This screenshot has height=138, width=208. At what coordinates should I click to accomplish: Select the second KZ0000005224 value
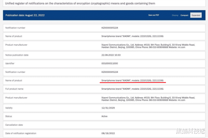coord(110,72)
